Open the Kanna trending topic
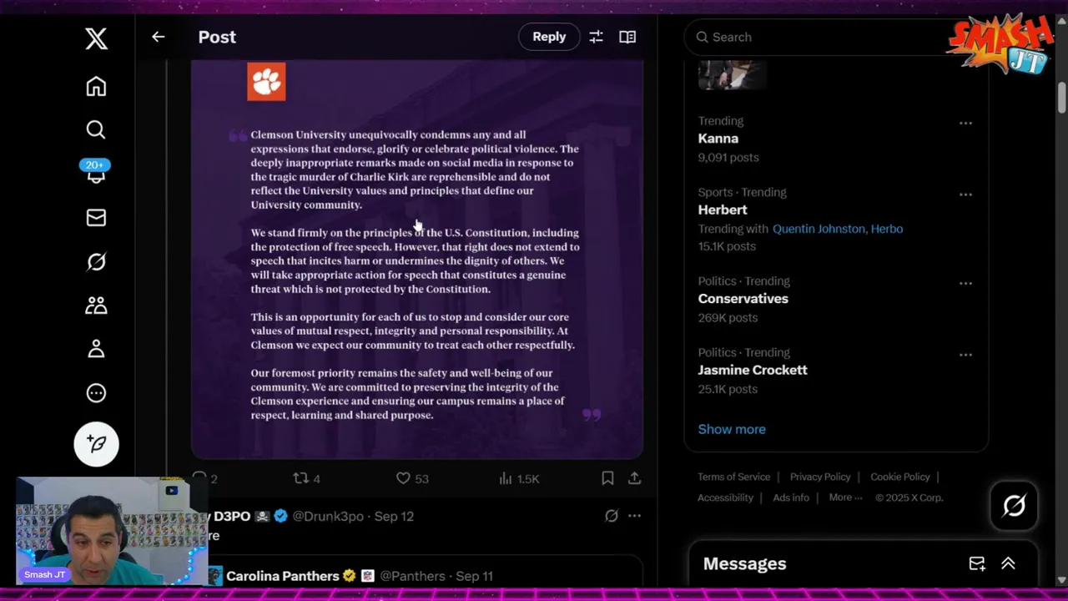This screenshot has height=601, width=1068. tap(718, 139)
